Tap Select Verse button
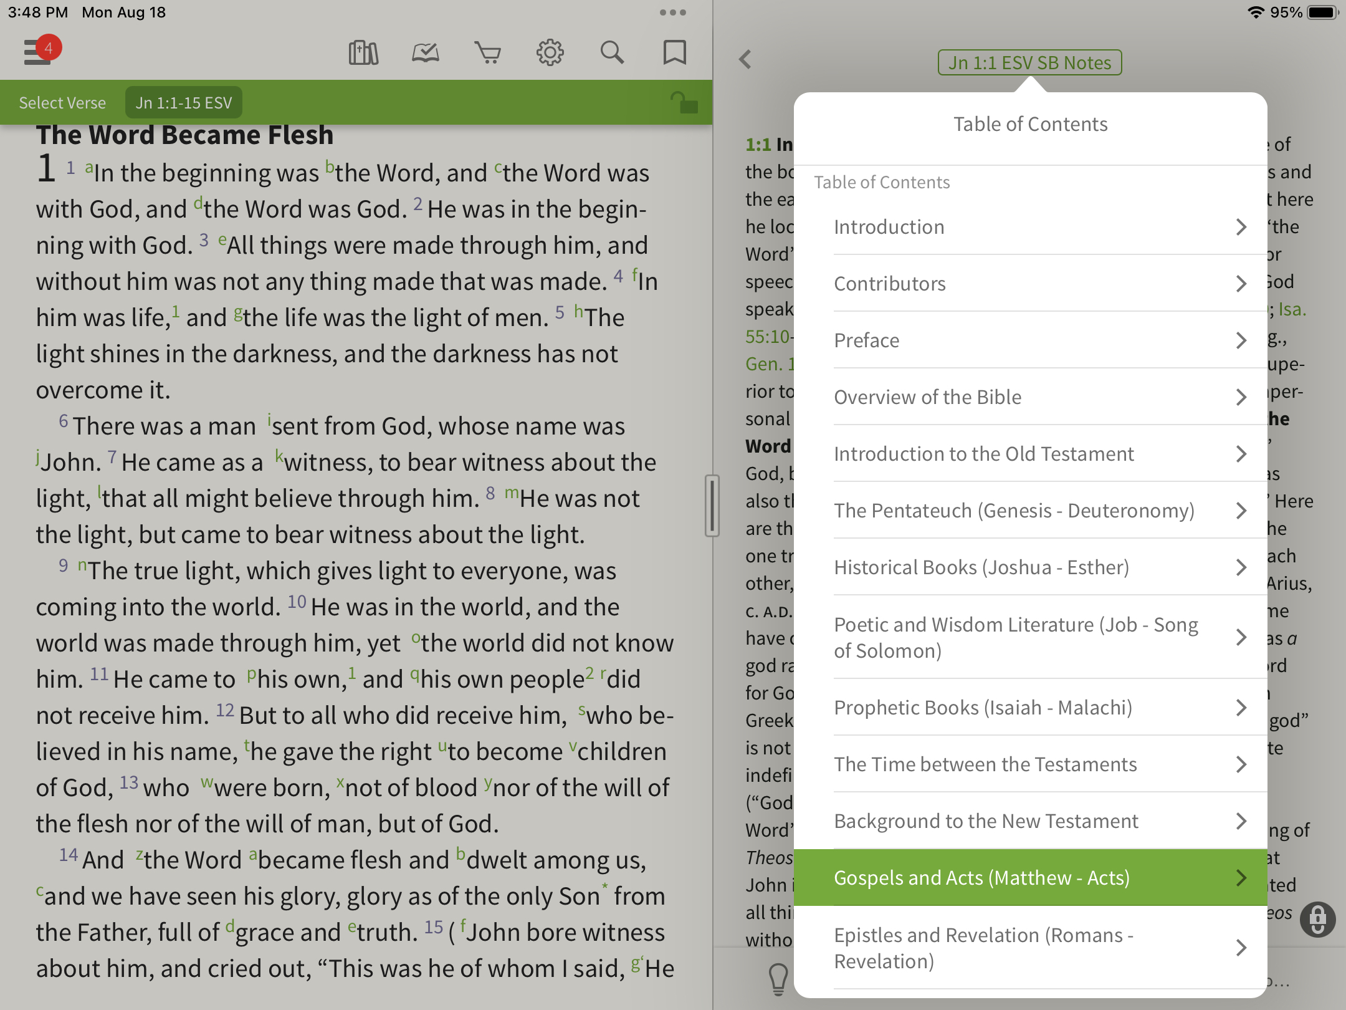Viewport: 1346px width, 1010px height. click(62, 102)
